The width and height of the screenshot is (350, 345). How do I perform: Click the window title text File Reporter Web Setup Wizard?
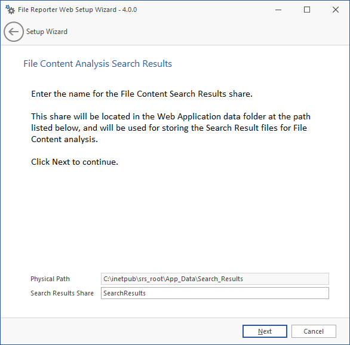67,10
